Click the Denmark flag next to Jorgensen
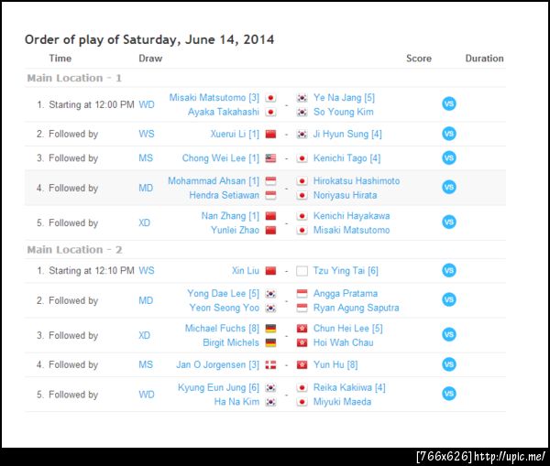The width and height of the screenshot is (550, 466). (x=270, y=364)
